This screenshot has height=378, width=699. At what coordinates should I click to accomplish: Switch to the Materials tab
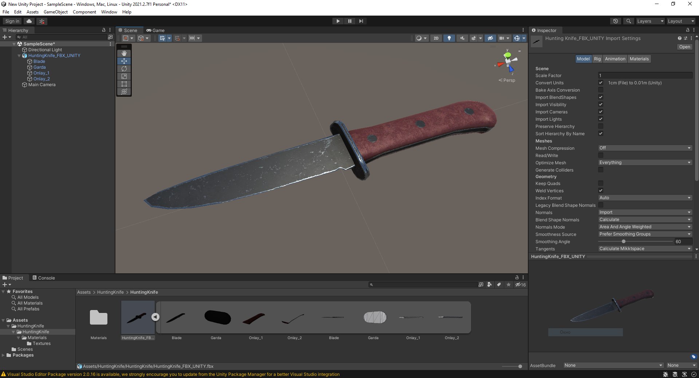coord(639,59)
